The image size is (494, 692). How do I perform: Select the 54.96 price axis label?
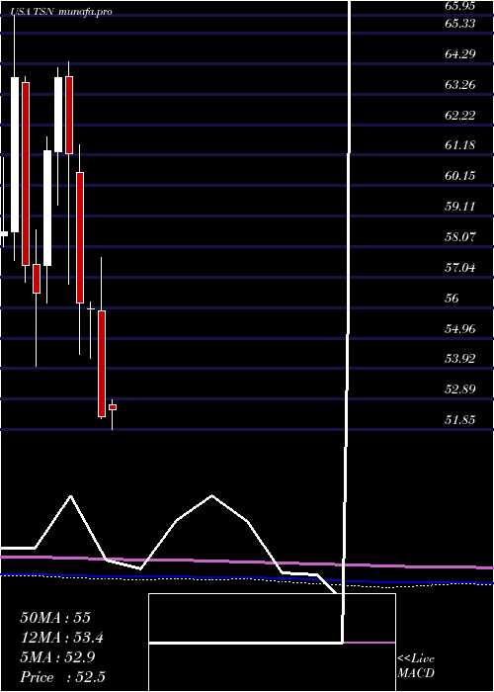(461, 328)
